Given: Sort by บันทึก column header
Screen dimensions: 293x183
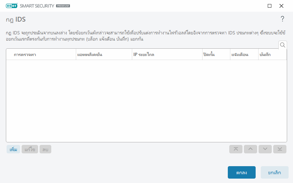Looking at the screenshot, I should (x=272, y=55).
